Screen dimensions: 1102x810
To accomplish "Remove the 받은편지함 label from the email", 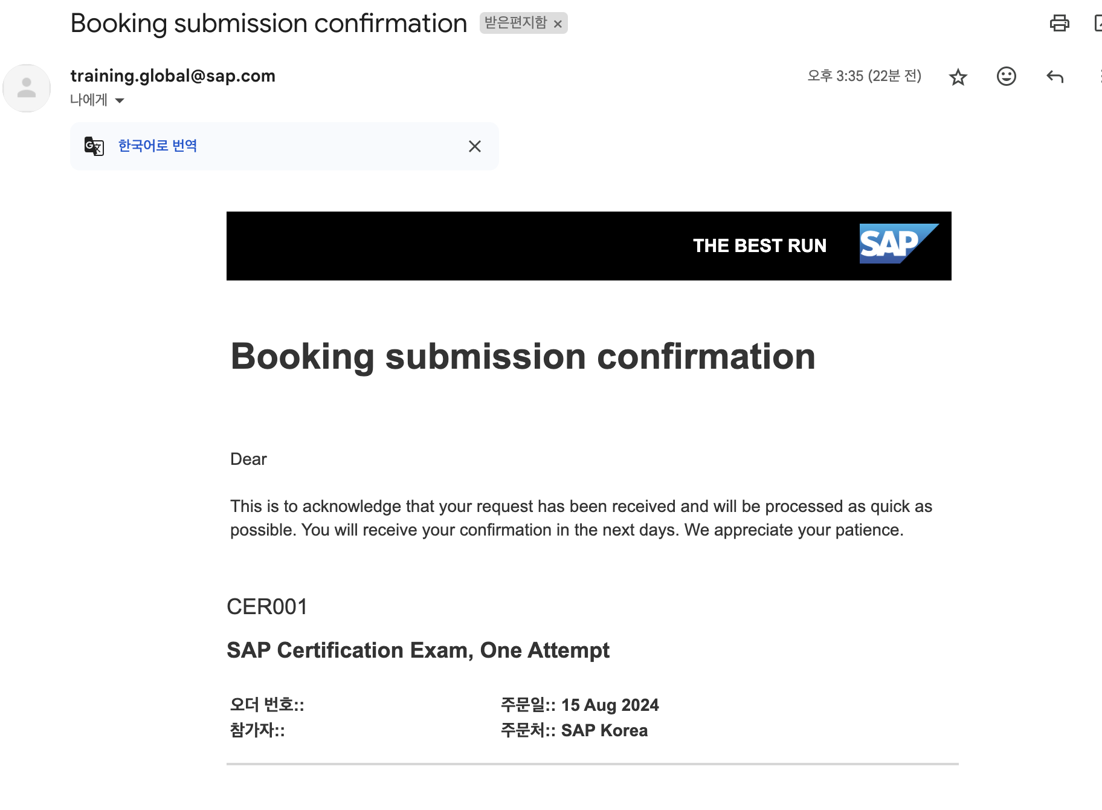I will point(558,24).
